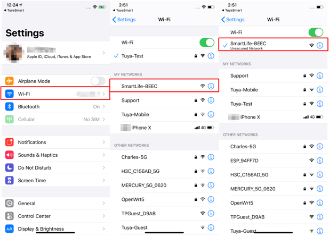Expand the Apple ID, iCloud row chevron

click(x=104, y=52)
